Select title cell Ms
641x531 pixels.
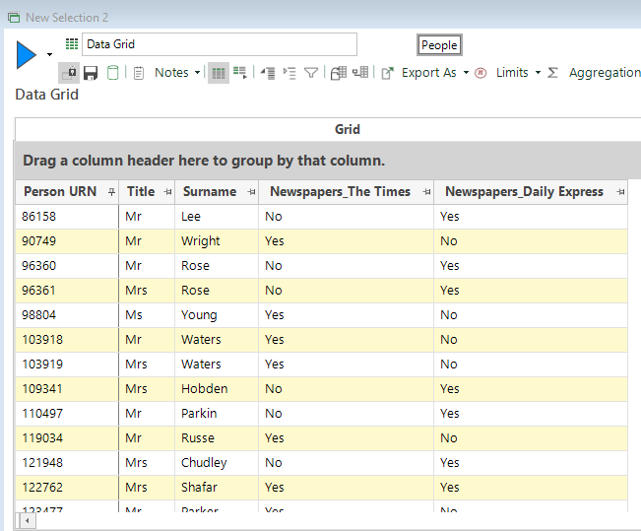pyautogui.click(x=147, y=315)
